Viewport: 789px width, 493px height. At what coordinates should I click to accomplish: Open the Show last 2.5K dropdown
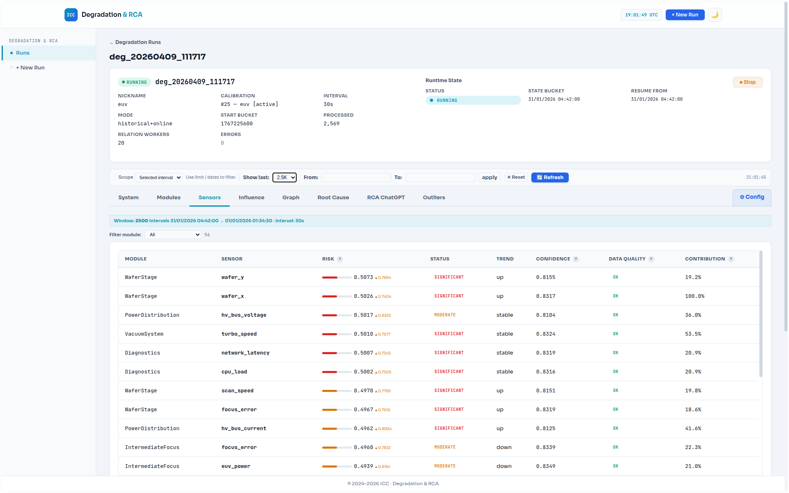point(284,177)
